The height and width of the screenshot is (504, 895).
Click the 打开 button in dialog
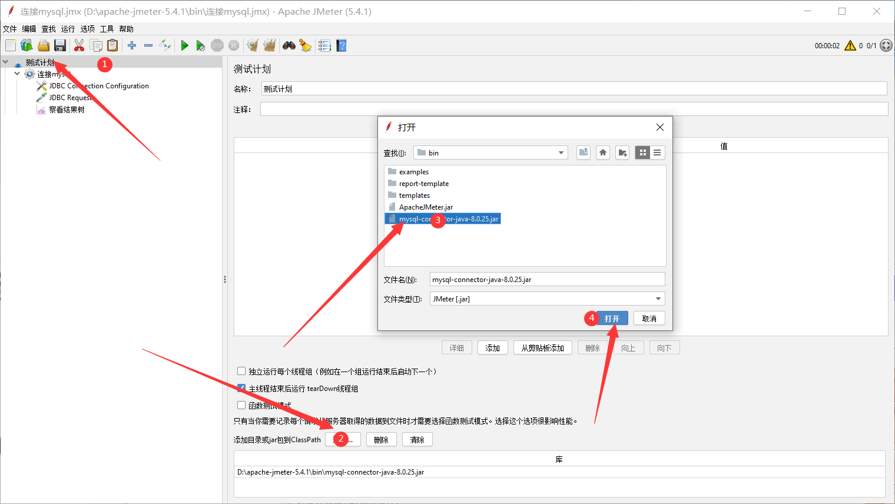pos(612,318)
